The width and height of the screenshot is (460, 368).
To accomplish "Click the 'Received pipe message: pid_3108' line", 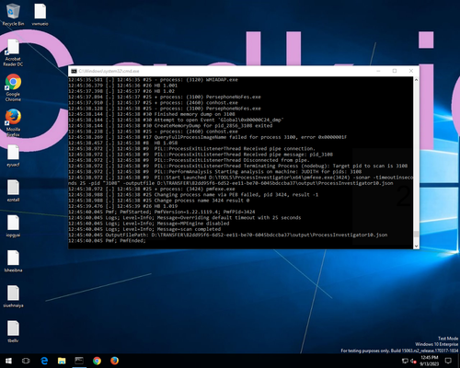I will 201,155.
